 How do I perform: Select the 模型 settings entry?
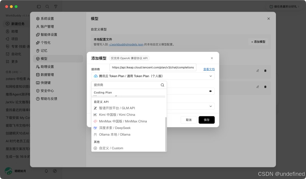point(58,59)
